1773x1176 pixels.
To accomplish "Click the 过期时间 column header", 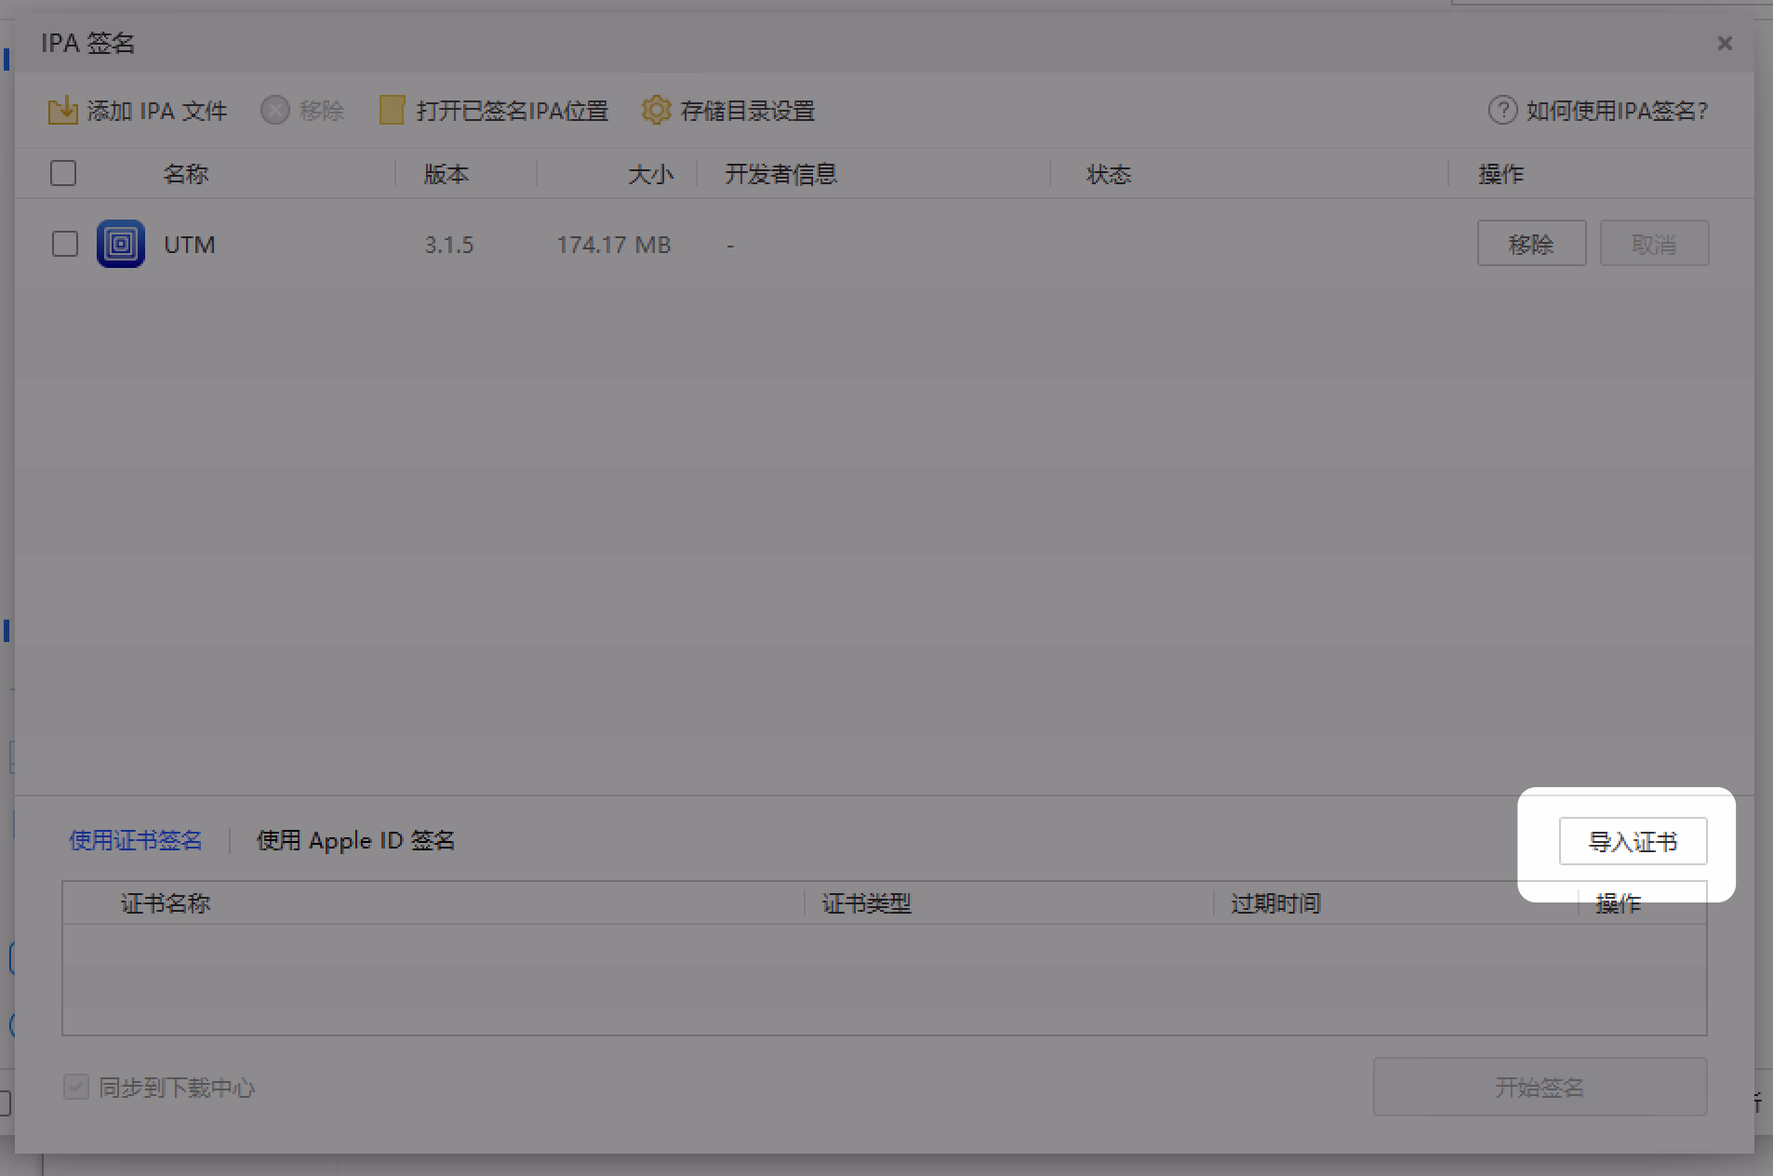I will (1275, 903).
